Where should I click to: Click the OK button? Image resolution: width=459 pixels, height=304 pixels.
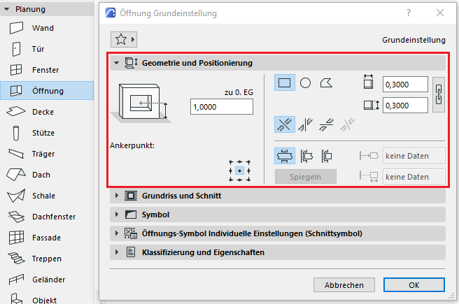[414, 285]
